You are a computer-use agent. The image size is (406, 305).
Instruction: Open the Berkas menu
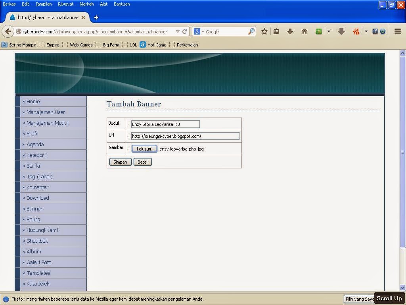pos(9,4)
